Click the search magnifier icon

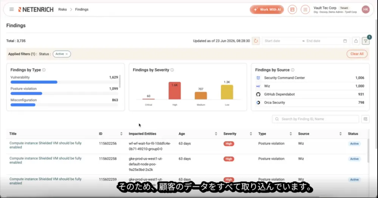click(277, 119)
